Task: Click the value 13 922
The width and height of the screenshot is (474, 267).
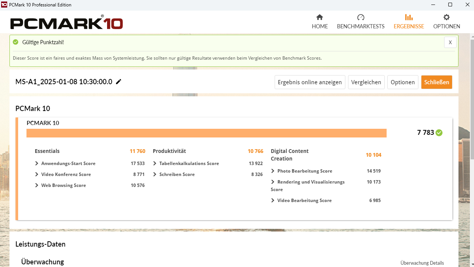Action: [x=256, y=164]
